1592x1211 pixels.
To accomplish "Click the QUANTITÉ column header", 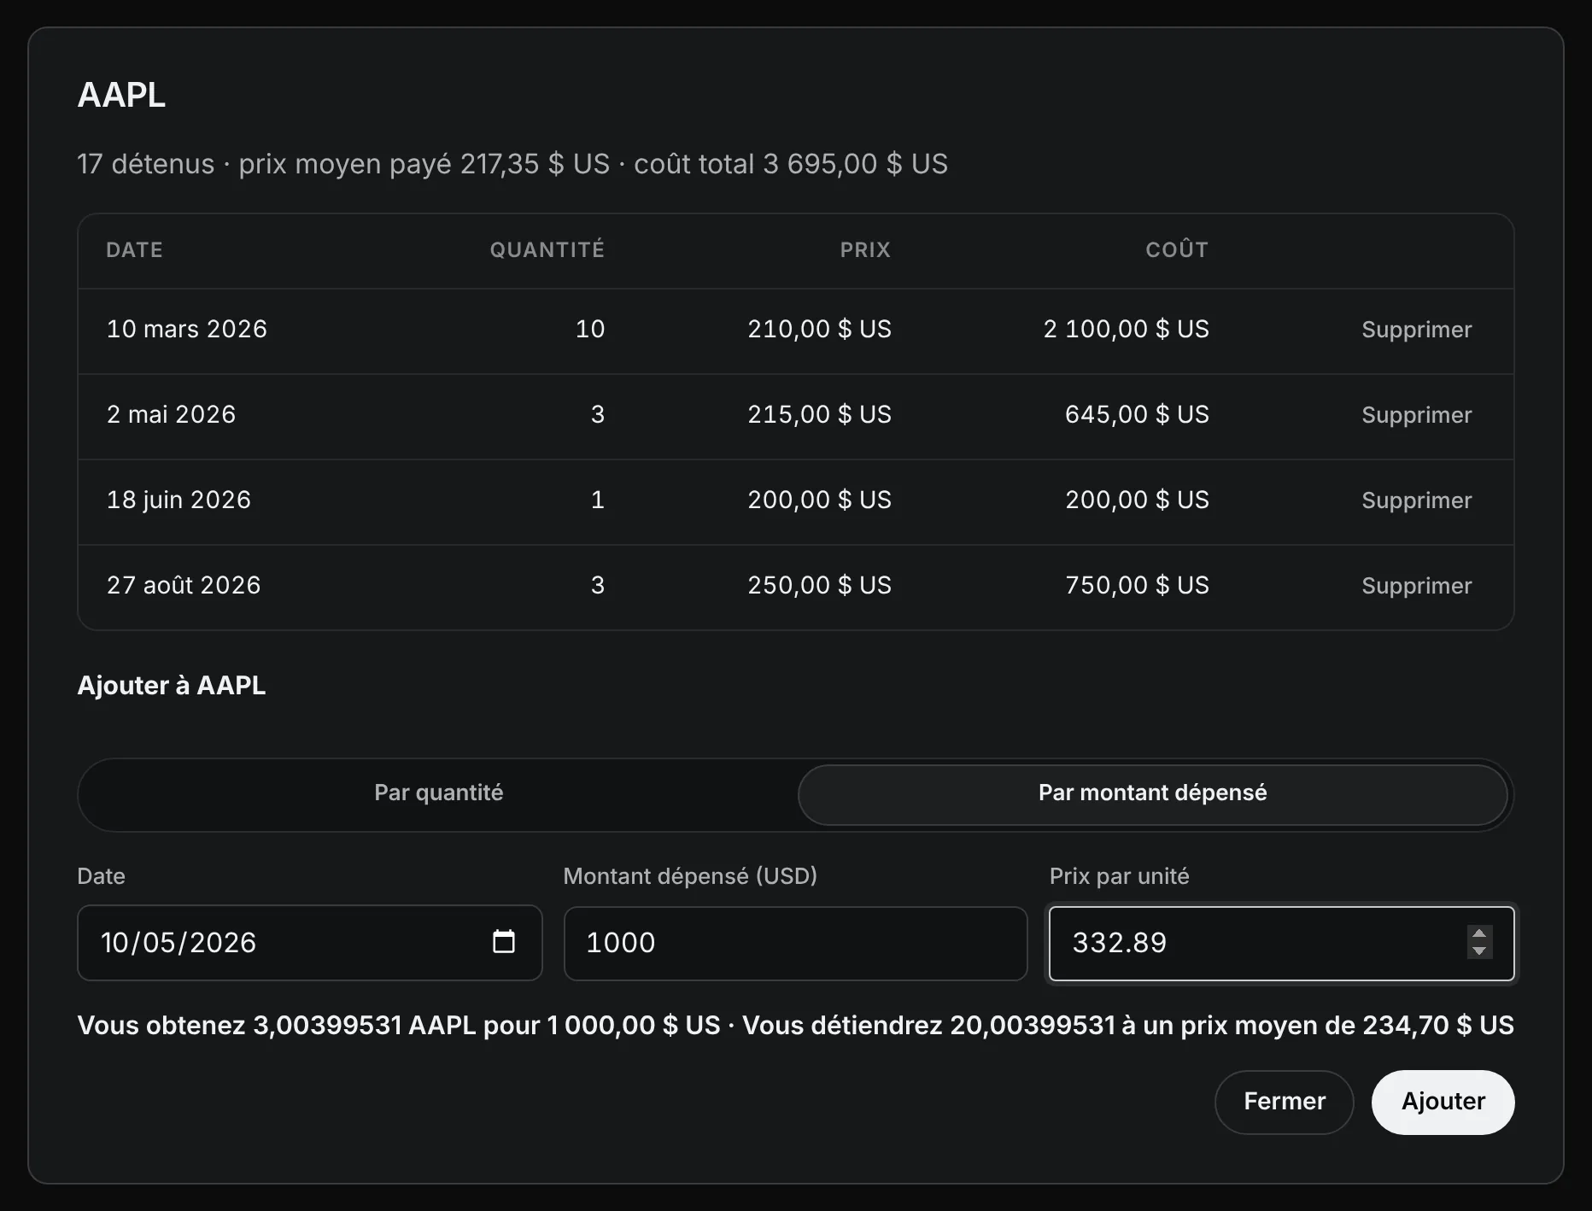I will [547, 250].
